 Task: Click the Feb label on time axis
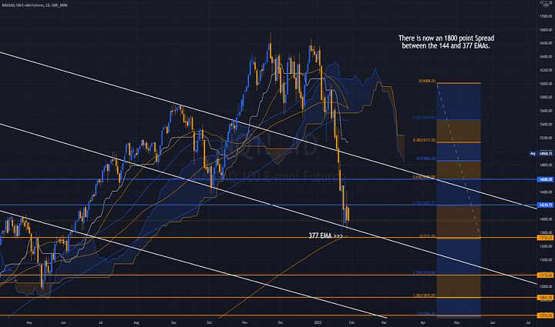(x=351, y=322)
